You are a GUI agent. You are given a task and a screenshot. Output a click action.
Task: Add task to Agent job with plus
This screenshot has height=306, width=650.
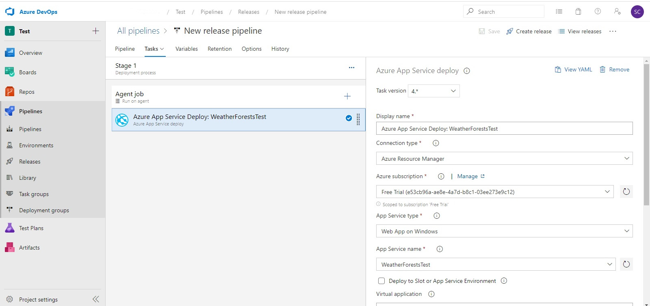[x=347, y=96]
